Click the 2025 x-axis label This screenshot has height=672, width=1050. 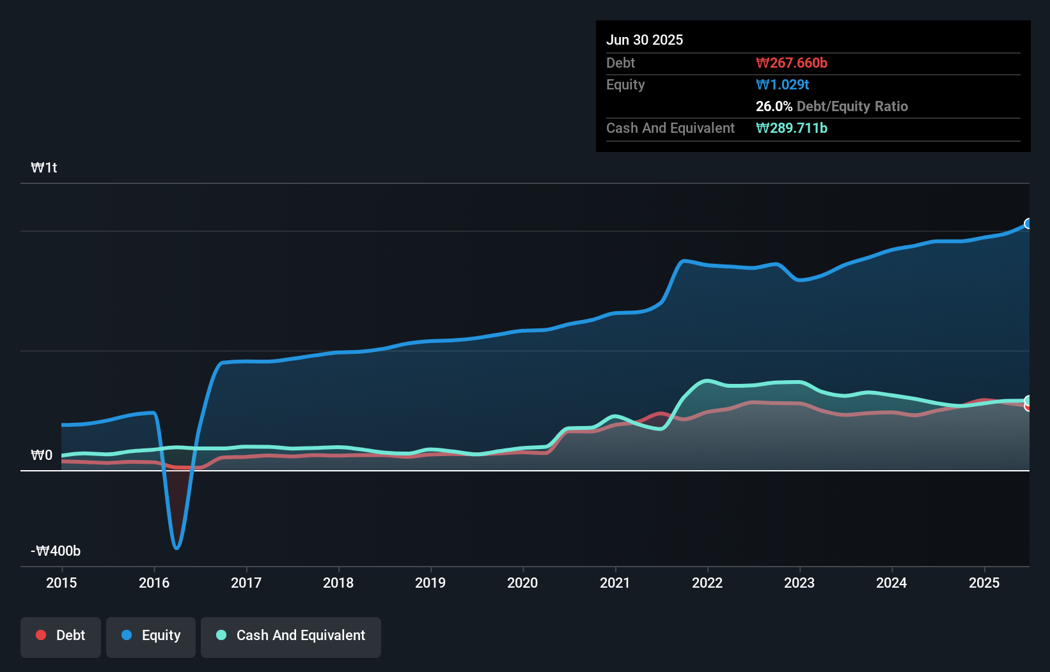click(x=983, y=583)
